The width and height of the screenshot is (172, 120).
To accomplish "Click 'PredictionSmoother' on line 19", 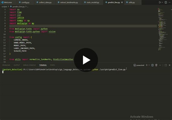I will pyautogui.click(x=63, y=60).
